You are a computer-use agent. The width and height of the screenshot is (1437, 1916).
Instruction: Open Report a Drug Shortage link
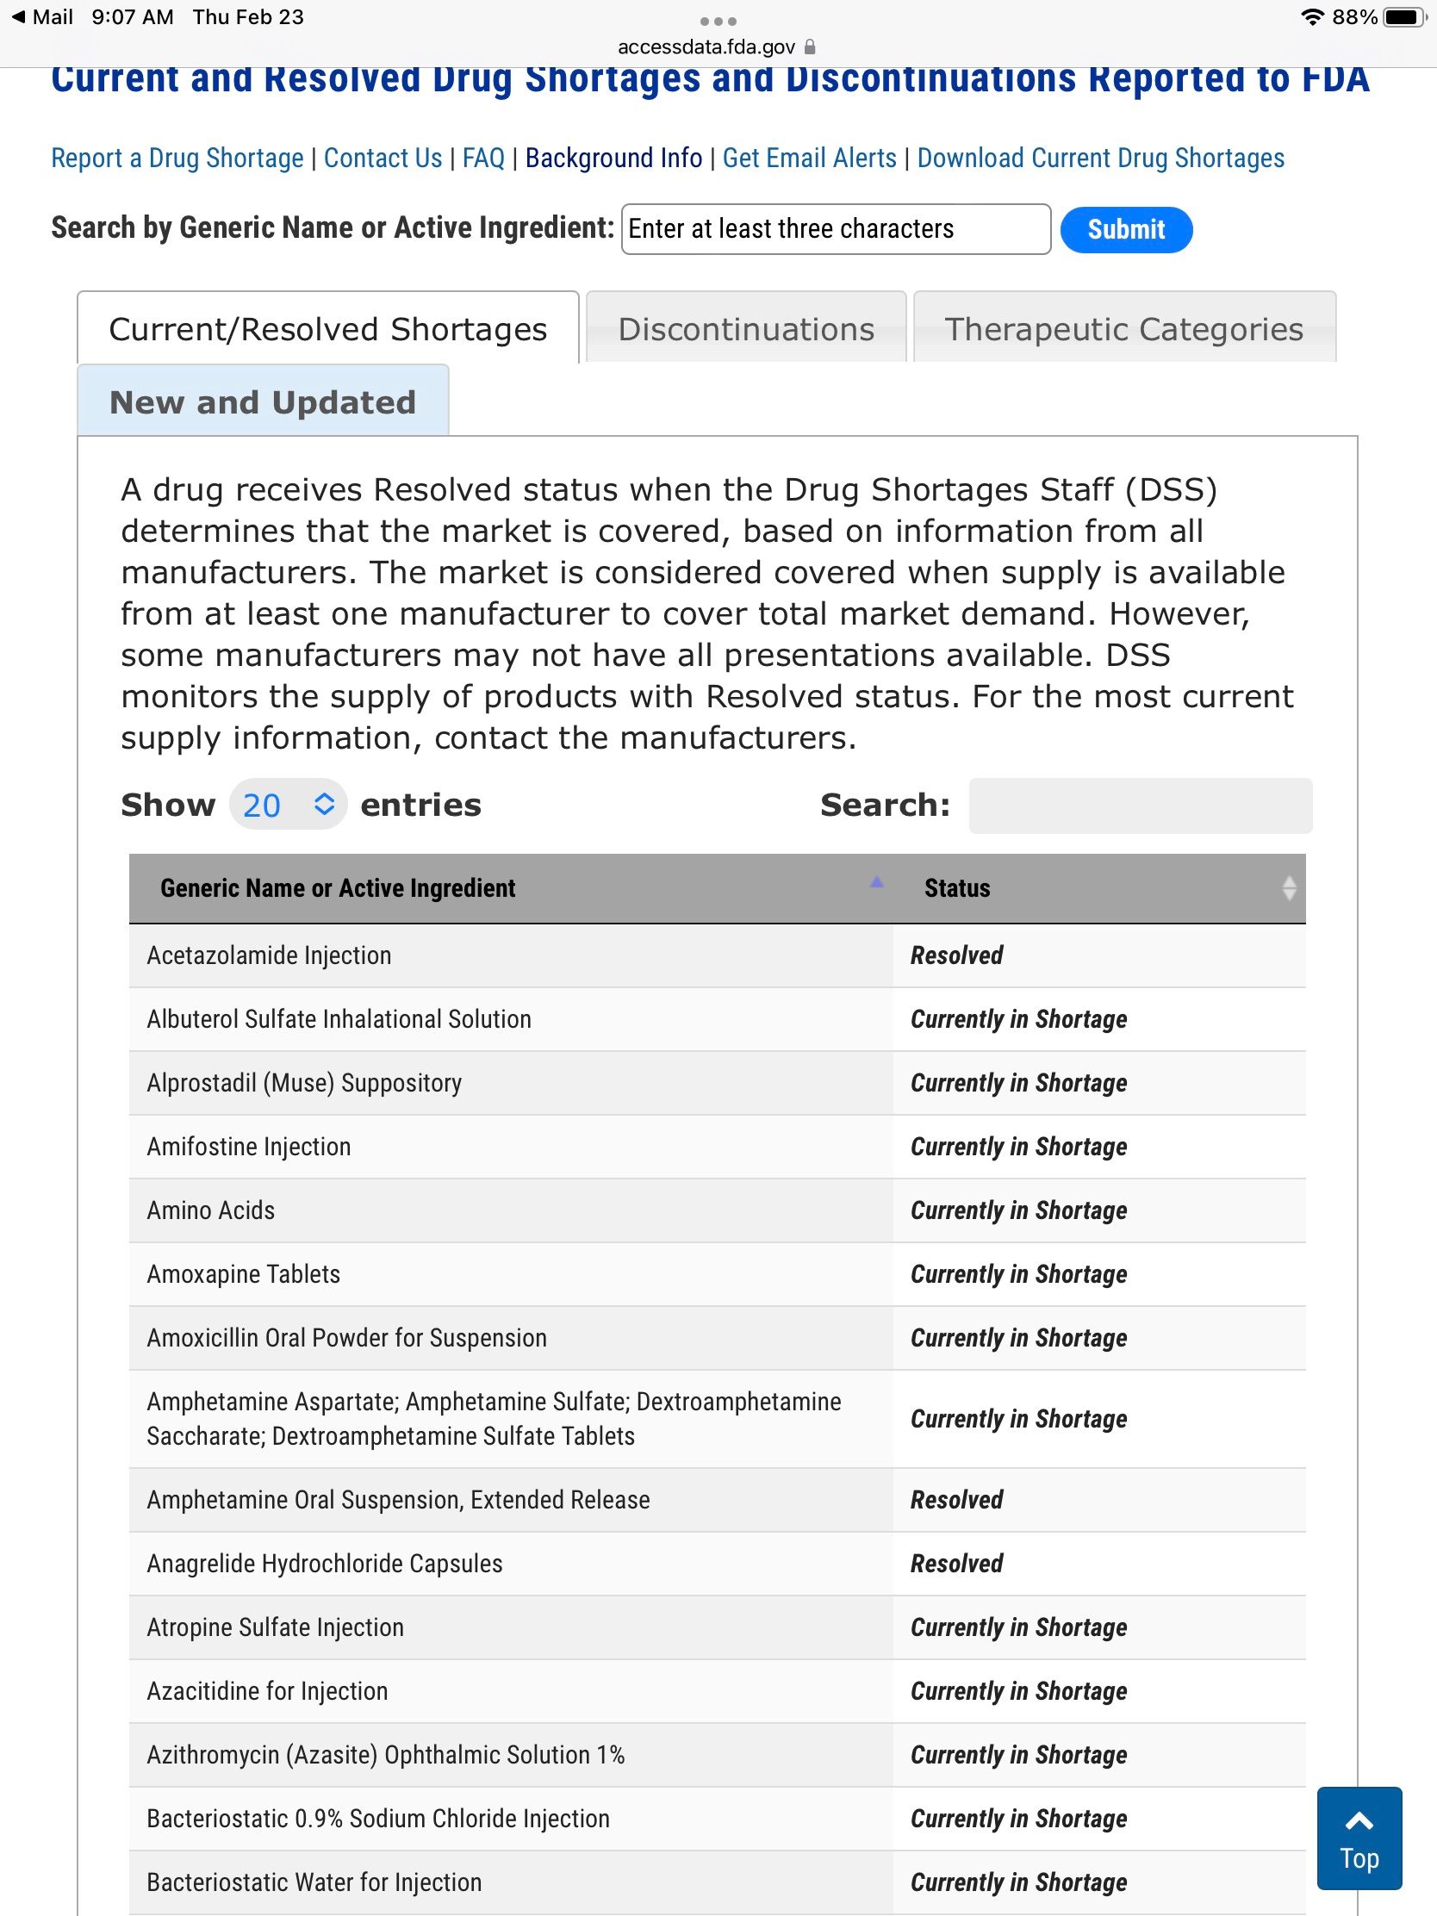[177, 159]
